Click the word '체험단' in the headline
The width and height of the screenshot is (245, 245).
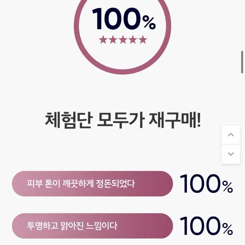click(69, 120)
